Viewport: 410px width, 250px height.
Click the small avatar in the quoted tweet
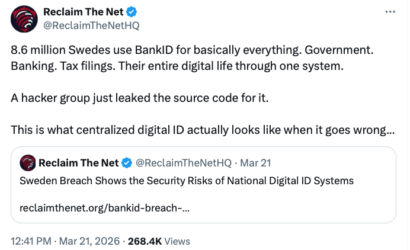pos(27,163)
